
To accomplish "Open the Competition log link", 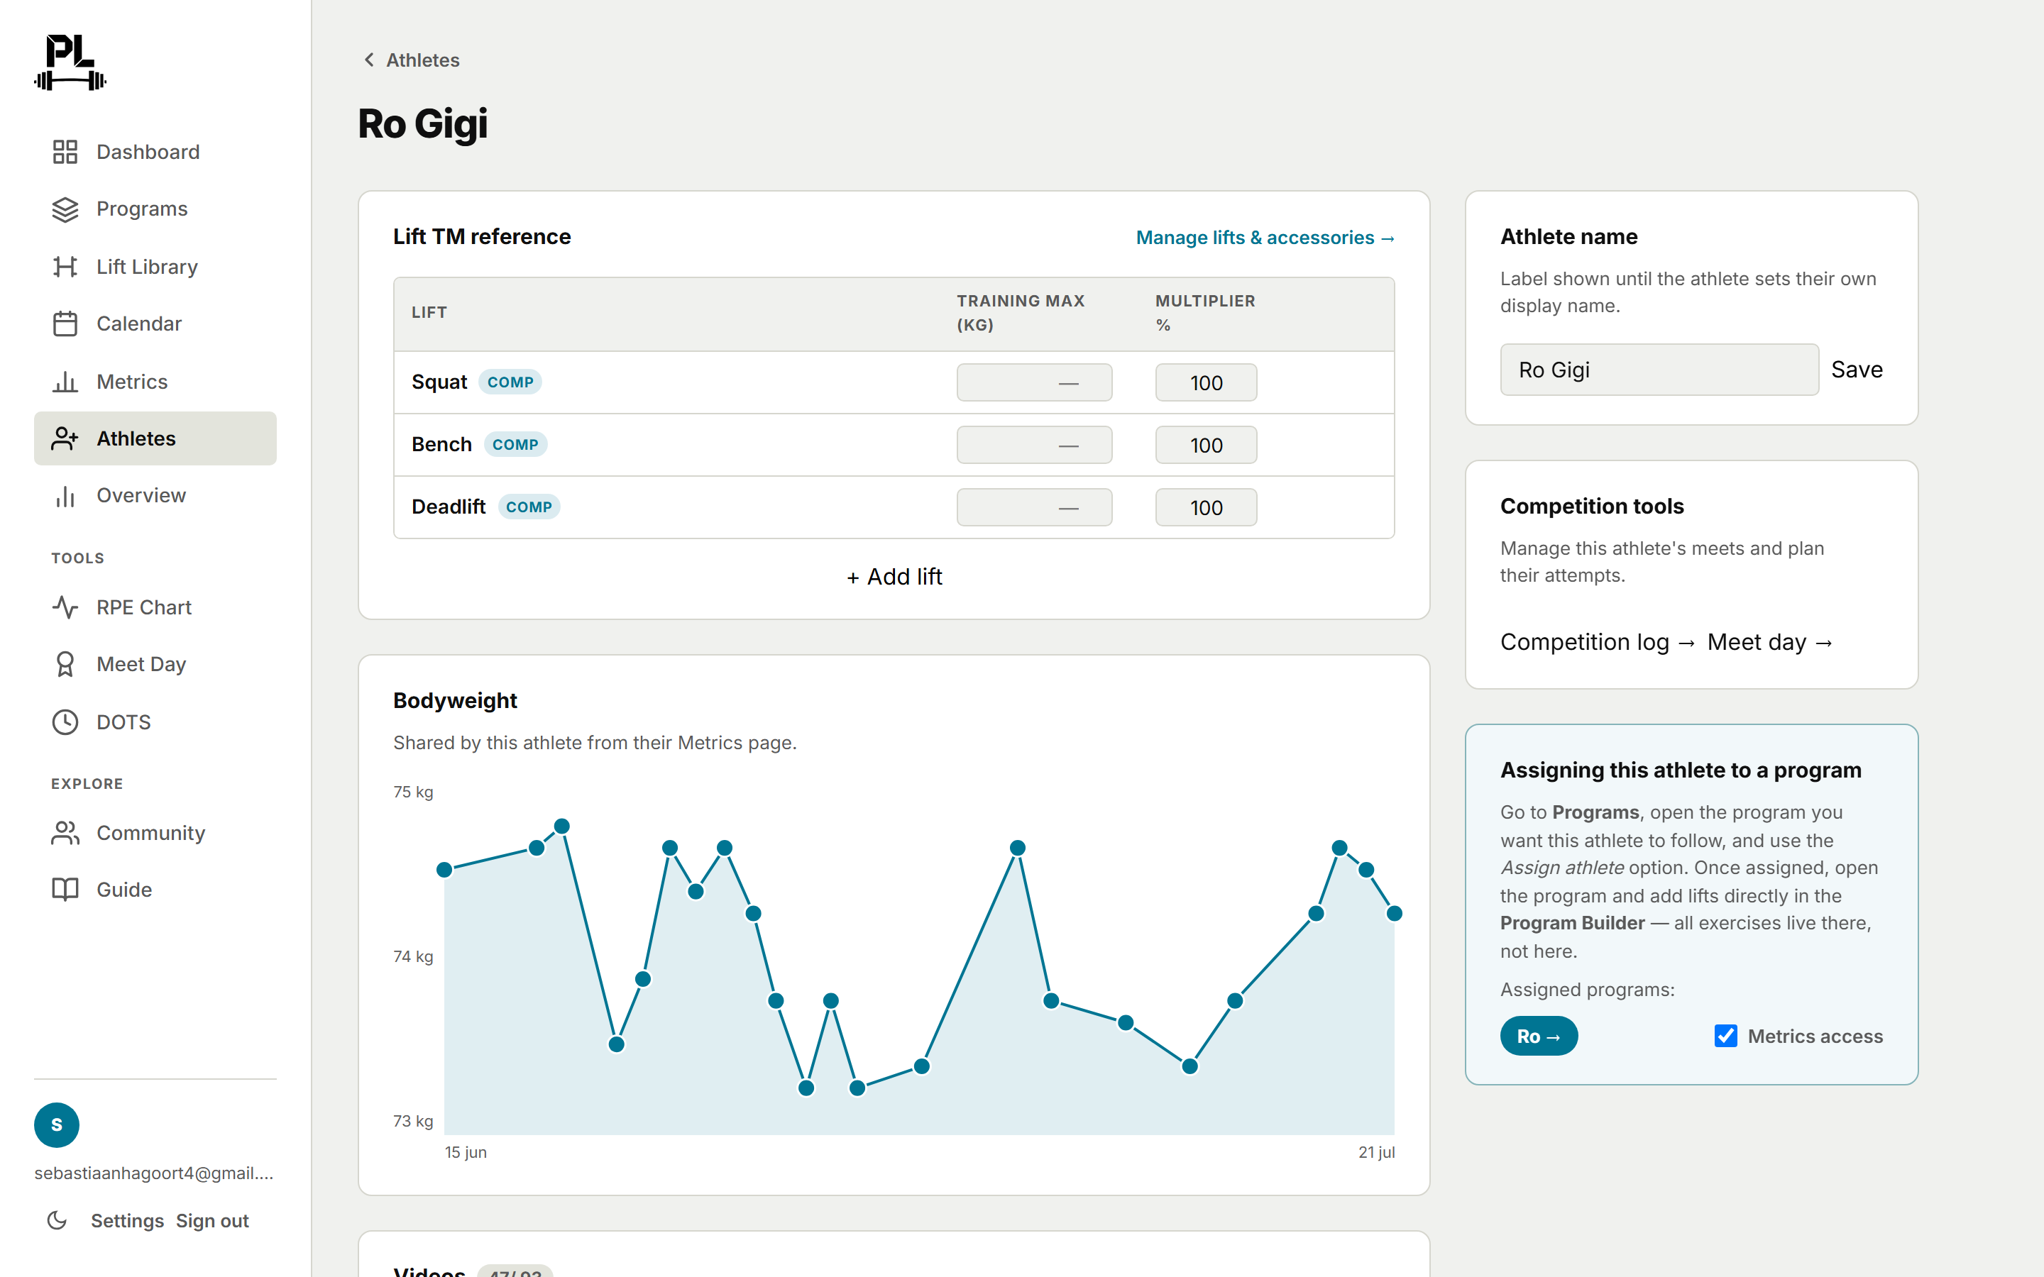I will (1597, 643).
